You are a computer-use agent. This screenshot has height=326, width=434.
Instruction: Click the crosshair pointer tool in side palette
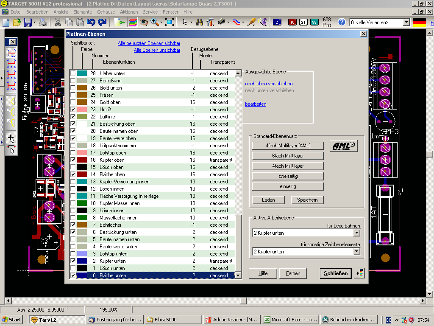(x=11, y=138)
